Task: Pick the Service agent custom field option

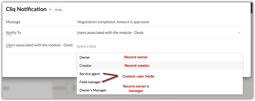Action: click(x=90, y=74)
